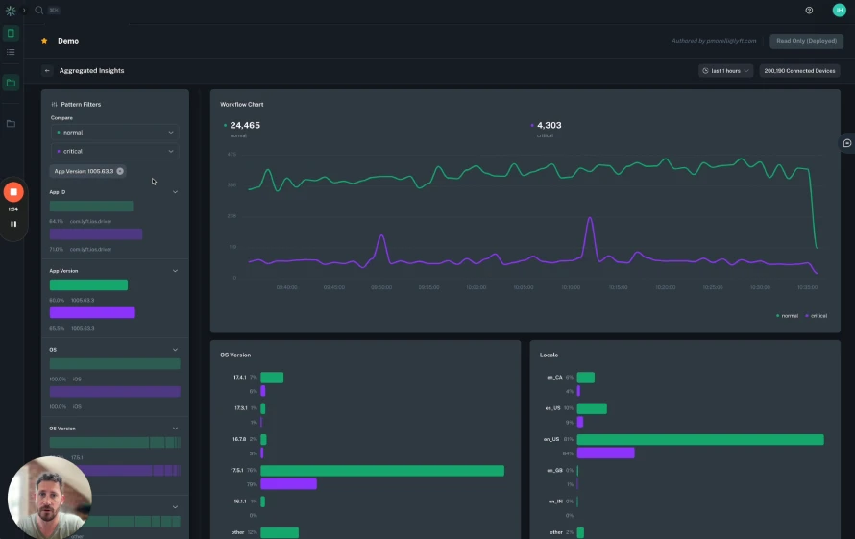Click the OS Version chart panel title
The image size is (855, 539).
[235, 355]
